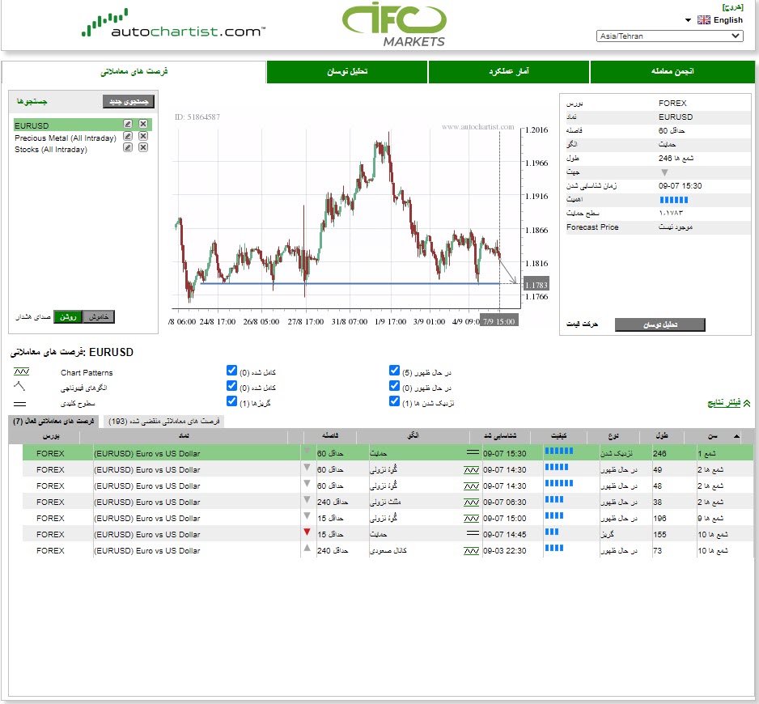Click the 1.1783 support price label
This screenshot has width=759, height=704.
pos(536,285)
